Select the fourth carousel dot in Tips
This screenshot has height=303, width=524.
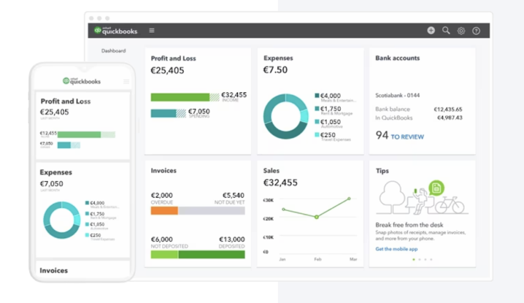[431, 259]
